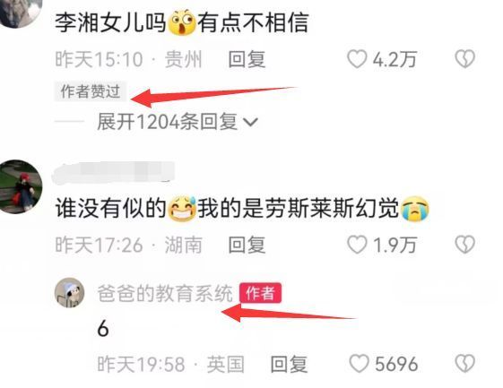Reply to the author's 昨天19:58 comment
Screen dimensions: 503x388
coord(289,365)
